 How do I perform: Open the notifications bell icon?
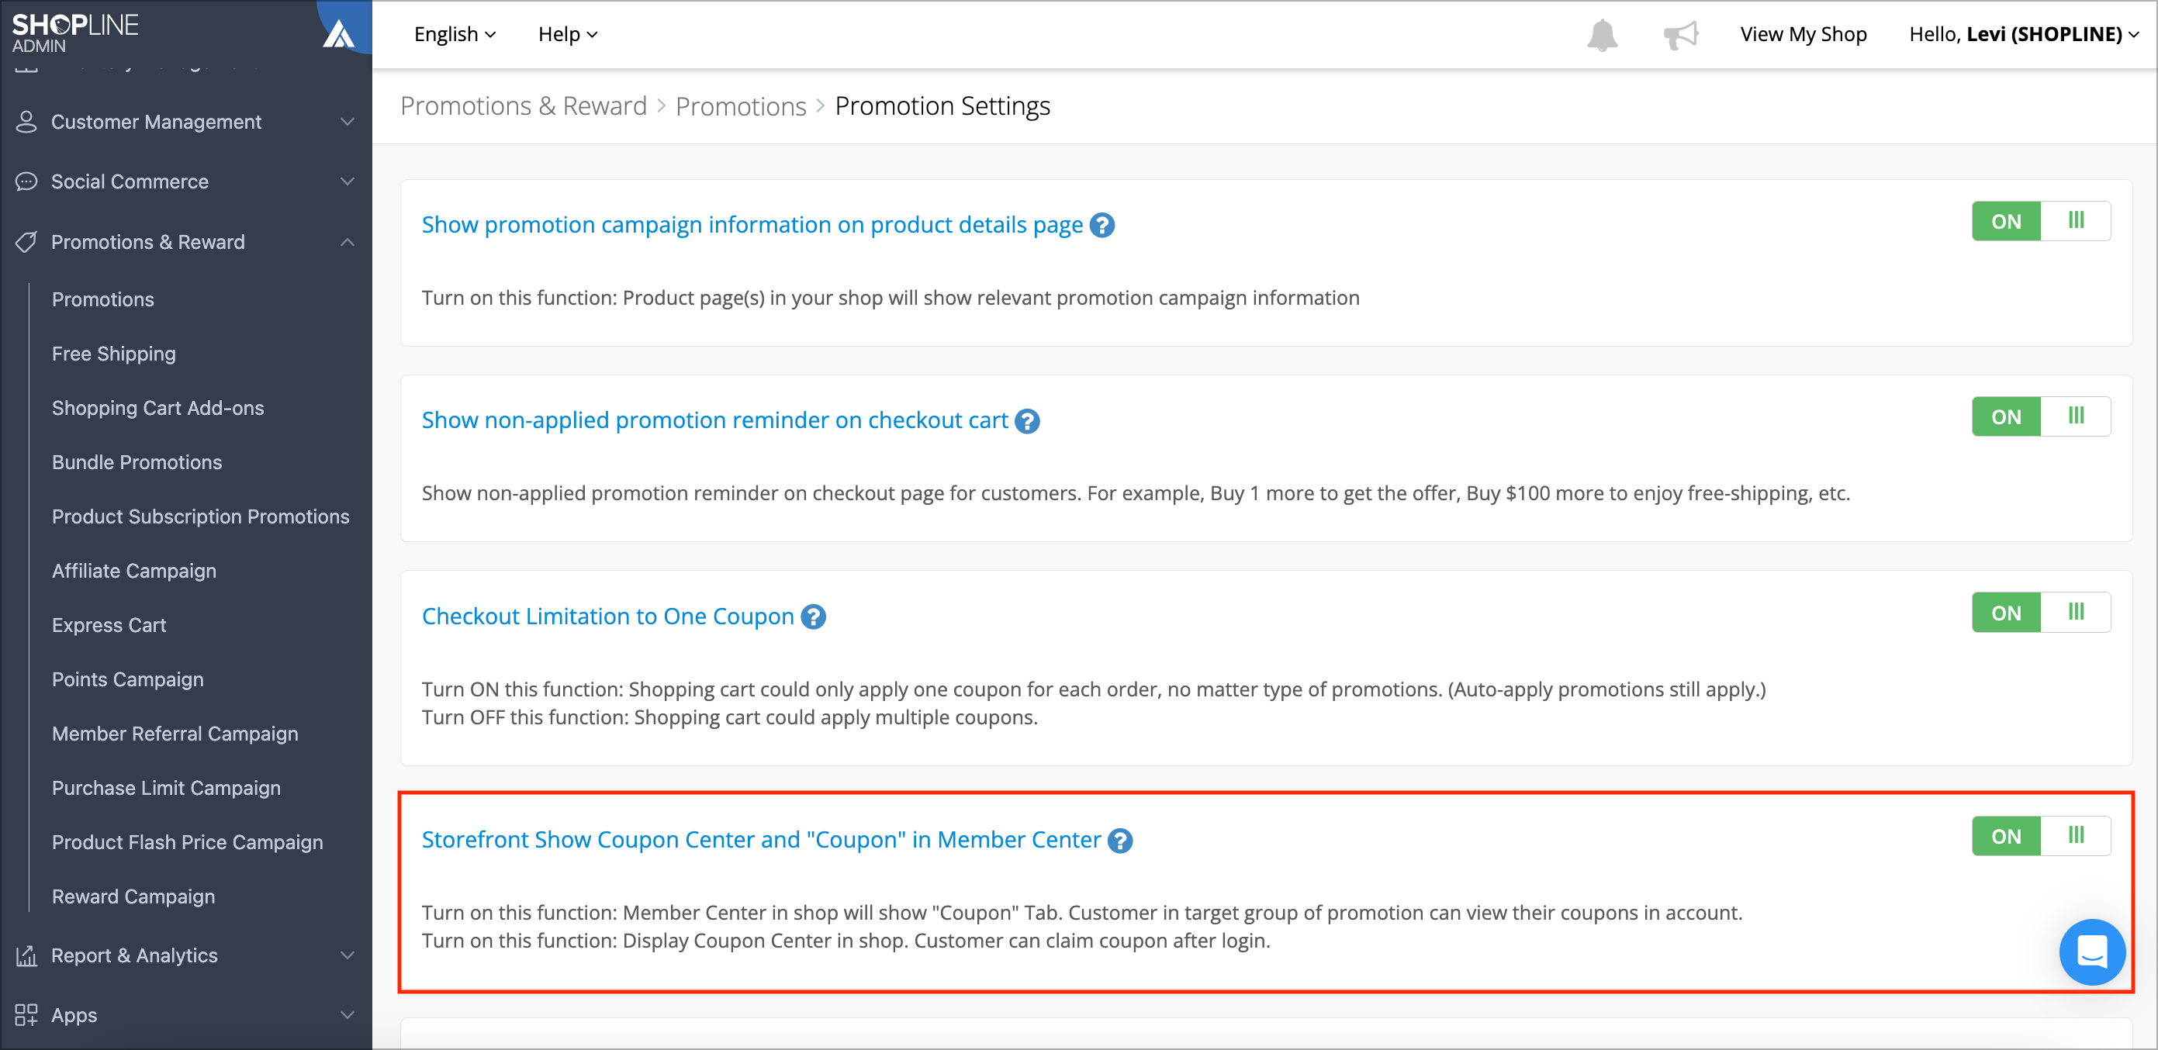coord(1602,34)
